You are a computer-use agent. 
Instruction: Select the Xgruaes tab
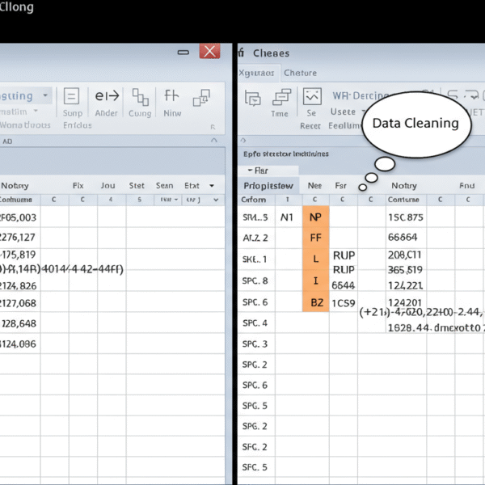(x=259, y=73)
